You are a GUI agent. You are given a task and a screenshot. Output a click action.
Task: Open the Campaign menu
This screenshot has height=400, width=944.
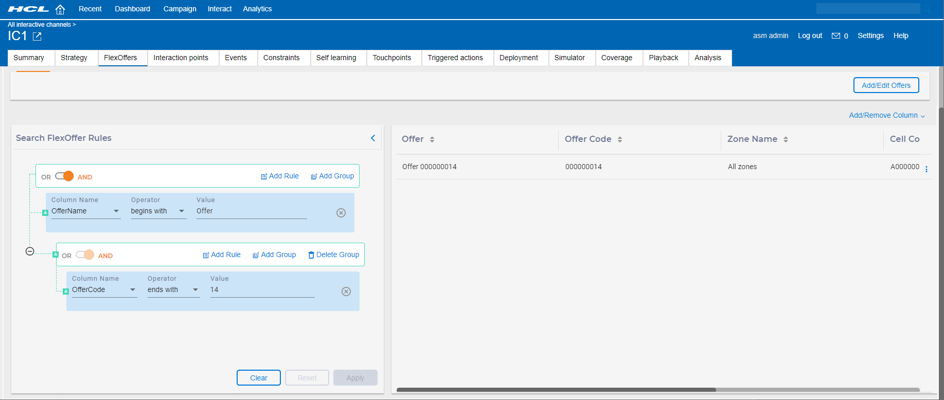(x=180, y=9)
